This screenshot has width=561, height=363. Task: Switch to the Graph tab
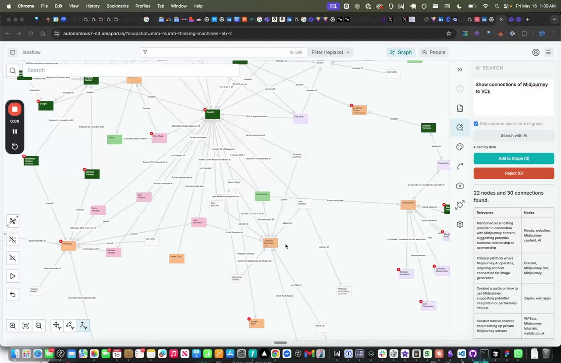click(400, 52)
